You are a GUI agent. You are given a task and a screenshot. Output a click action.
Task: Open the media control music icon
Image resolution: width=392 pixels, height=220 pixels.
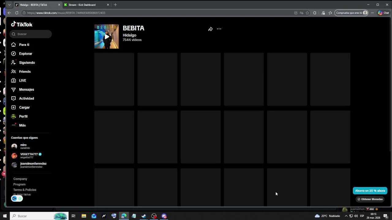tap(323, 13)
